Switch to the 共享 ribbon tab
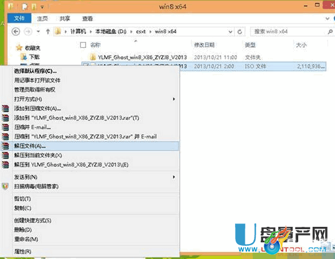 coord(65,19)
